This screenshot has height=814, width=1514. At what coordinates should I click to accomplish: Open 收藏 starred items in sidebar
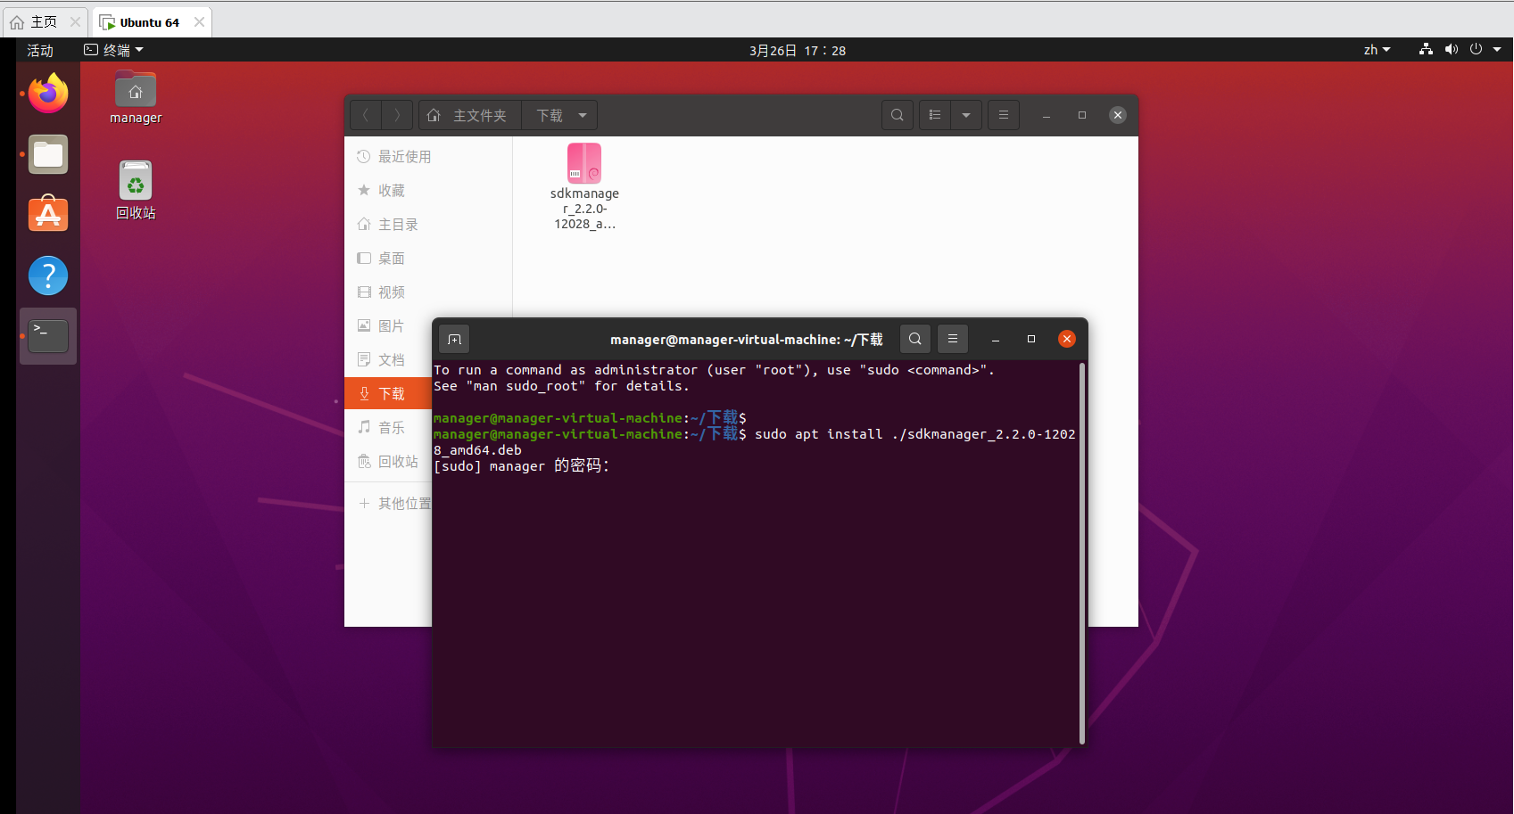point(428,191)
